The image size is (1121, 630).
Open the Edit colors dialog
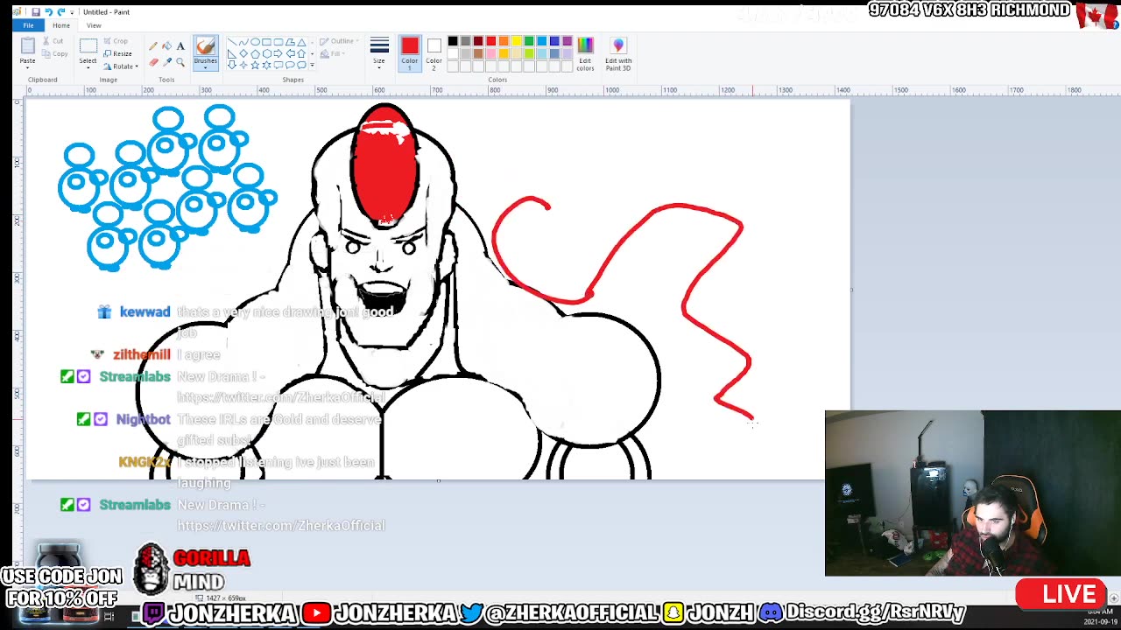(x=585, y=53)
